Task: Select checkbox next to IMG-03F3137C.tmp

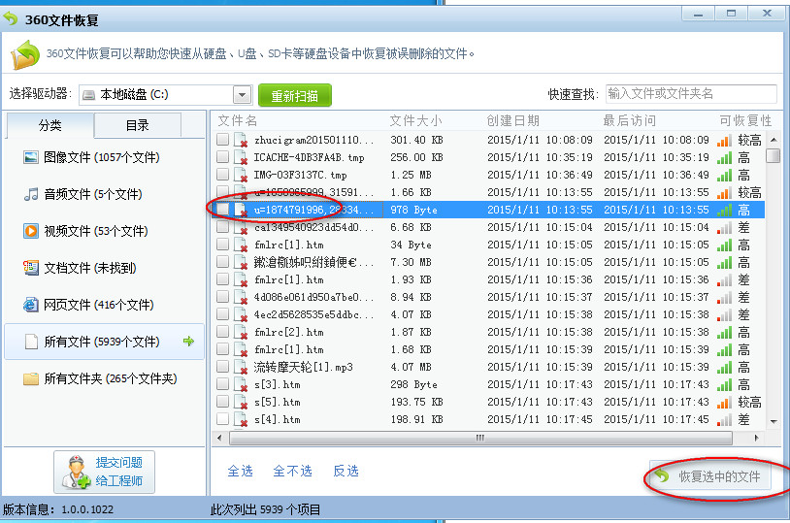Action: tap(223, 175)
